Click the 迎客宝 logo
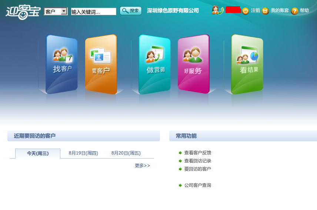The image size is (317, 210). tap(23, 12)
